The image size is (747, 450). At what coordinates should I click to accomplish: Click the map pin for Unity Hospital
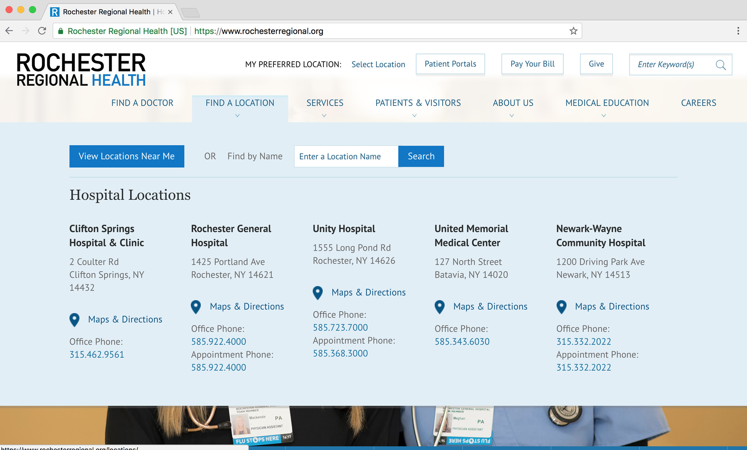318,292
